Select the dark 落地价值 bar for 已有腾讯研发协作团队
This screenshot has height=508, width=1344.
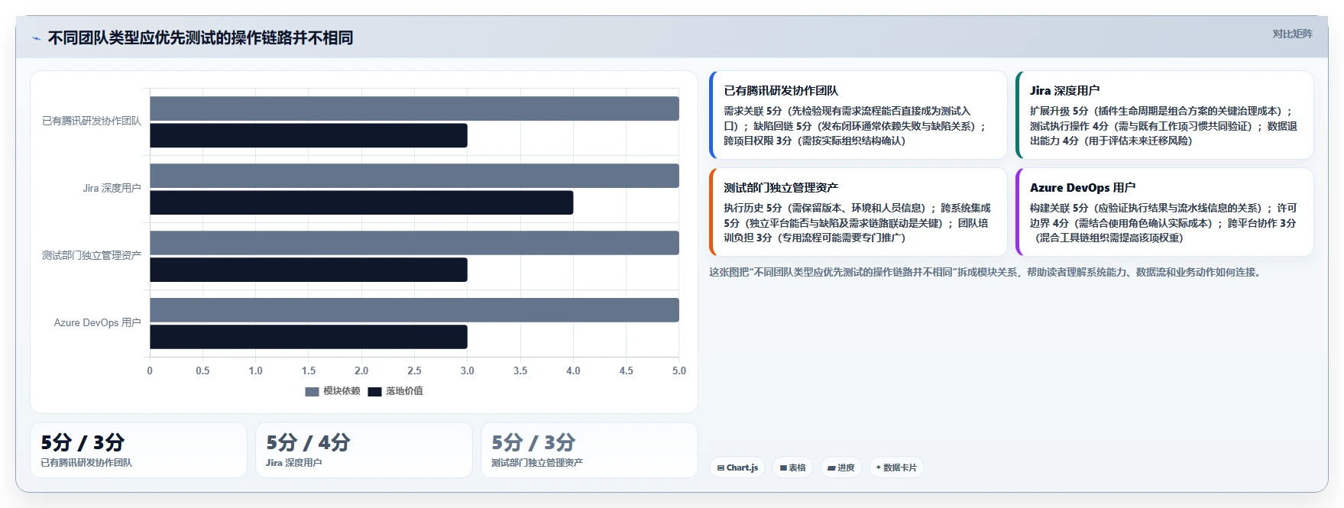[309, 136]
